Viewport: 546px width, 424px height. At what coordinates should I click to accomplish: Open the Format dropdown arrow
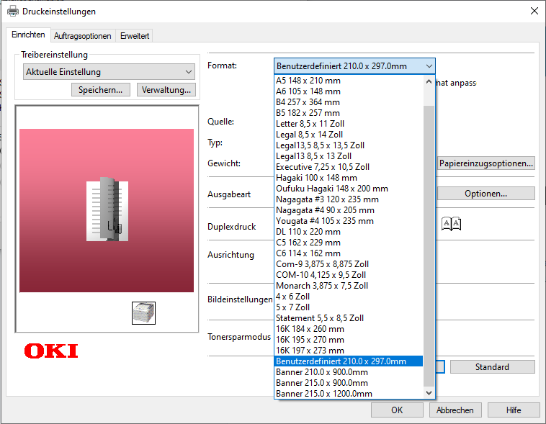[429, 66]
